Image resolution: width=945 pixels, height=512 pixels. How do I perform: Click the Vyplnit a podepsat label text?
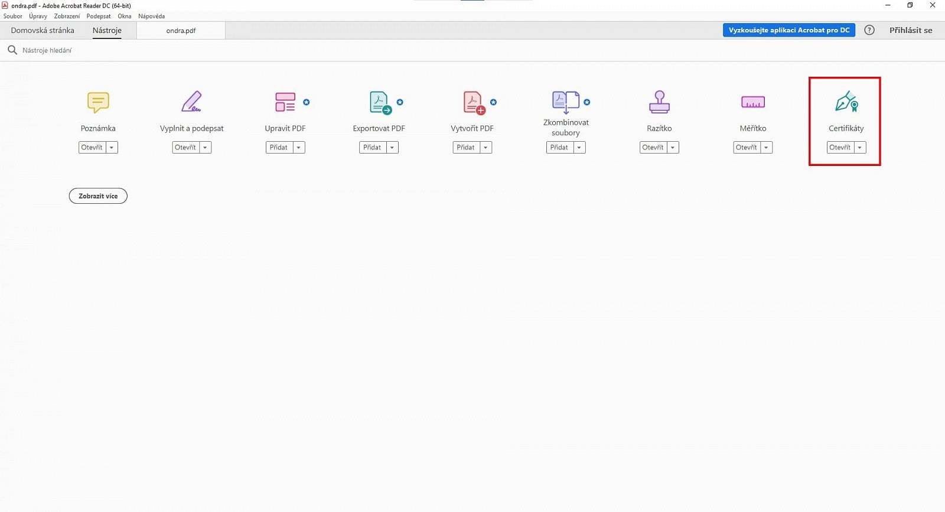pyautogui.click(x=192, y=128)
